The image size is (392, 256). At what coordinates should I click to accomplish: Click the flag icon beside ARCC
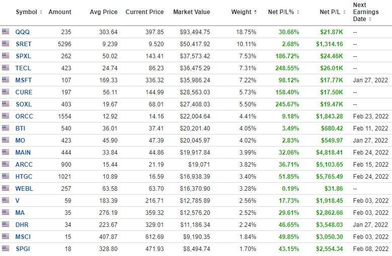[x=6, y=164]
